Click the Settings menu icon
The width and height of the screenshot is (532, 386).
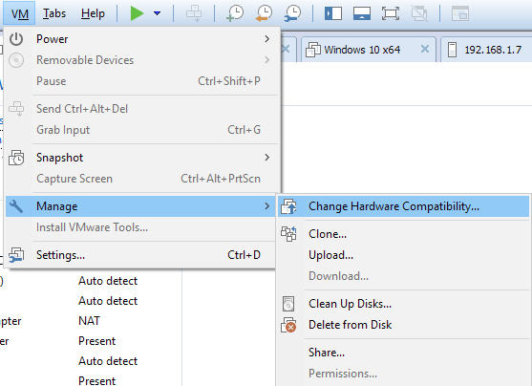16,255
